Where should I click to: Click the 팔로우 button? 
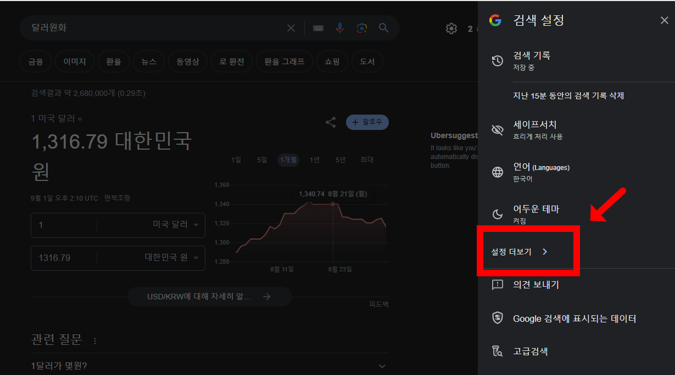[x=367, y=122]
